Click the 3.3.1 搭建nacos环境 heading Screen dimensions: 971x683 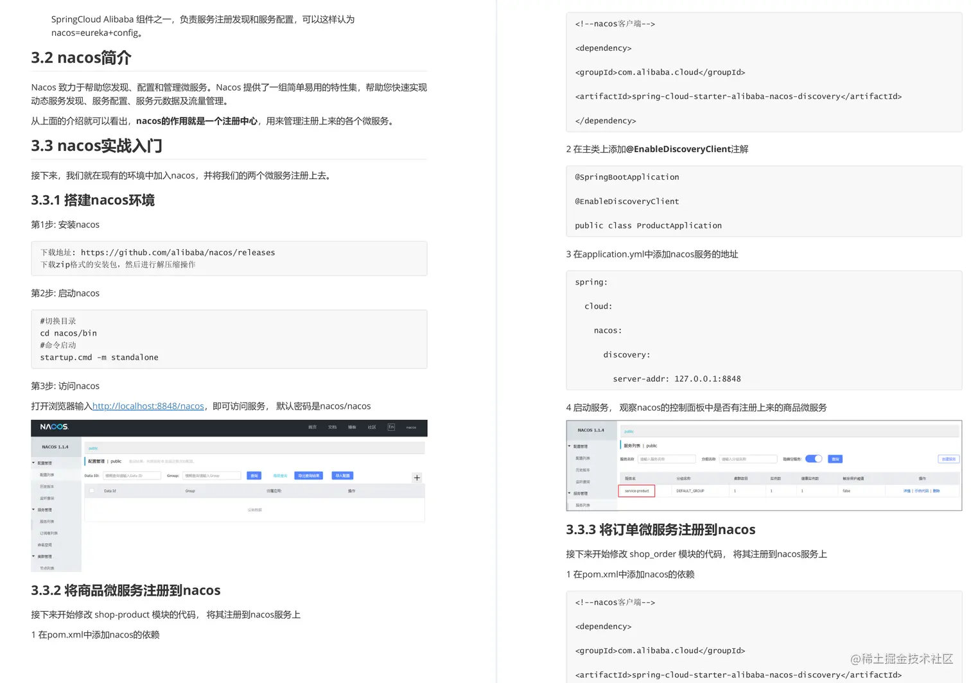[92, 200]
